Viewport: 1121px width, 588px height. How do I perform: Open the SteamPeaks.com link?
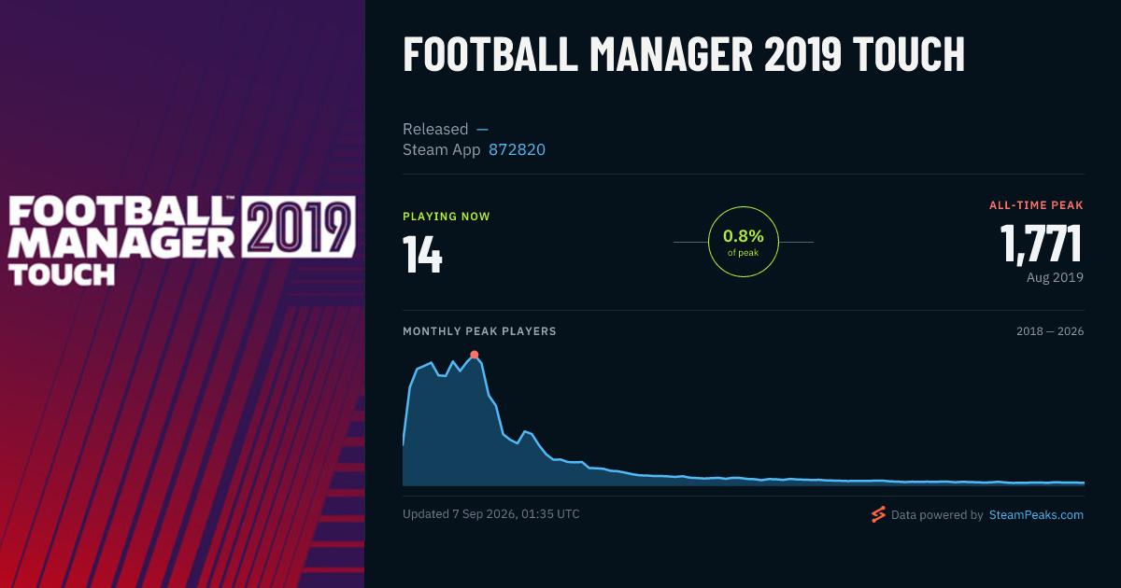click(x=1036, y=514)
